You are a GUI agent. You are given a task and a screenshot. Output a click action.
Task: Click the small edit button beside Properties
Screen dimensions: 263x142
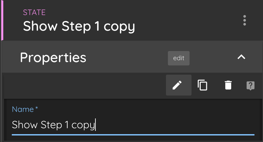[x=179, y=58]
